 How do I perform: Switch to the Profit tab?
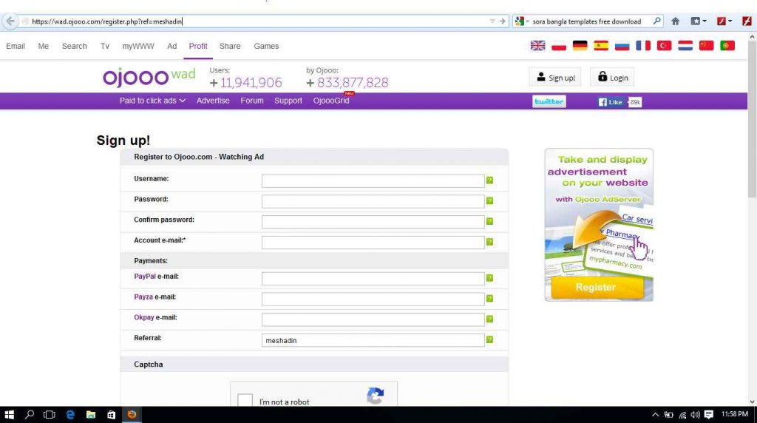198,46
